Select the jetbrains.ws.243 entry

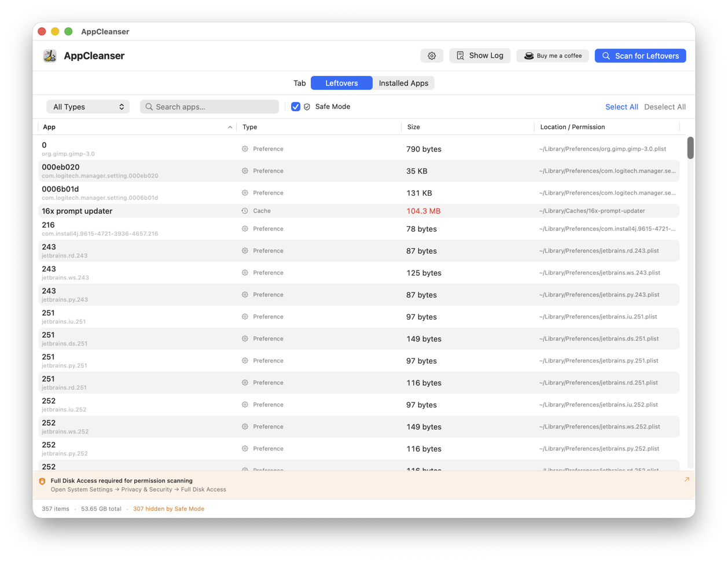click(359, 273)
